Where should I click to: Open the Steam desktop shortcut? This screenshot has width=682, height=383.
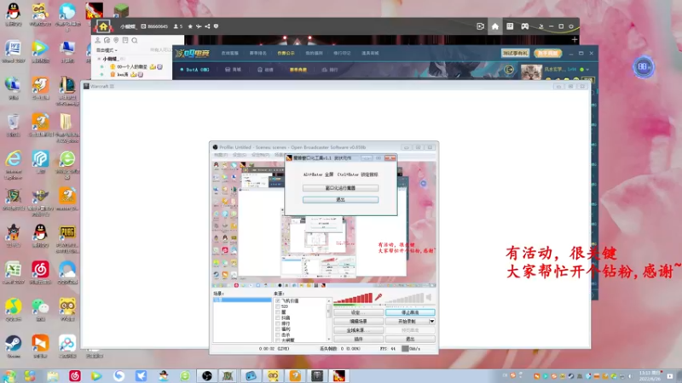pyautogui.click(x=14, y=346)
